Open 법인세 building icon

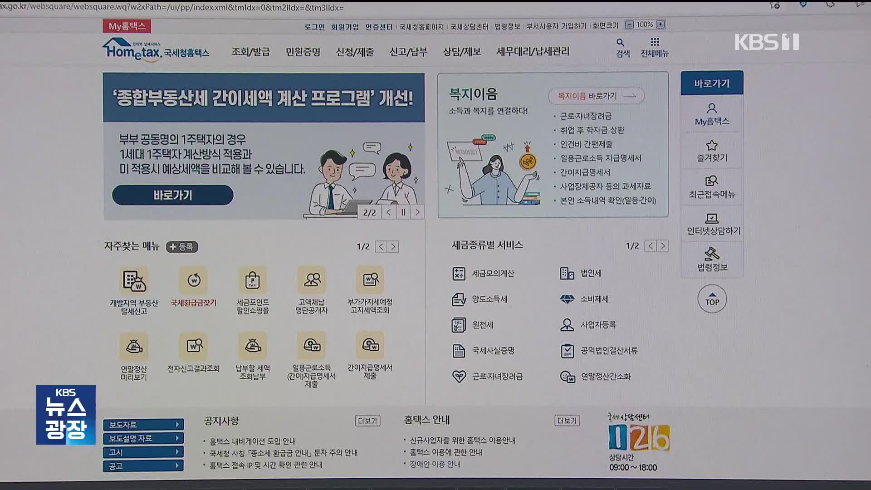[567, 273]
